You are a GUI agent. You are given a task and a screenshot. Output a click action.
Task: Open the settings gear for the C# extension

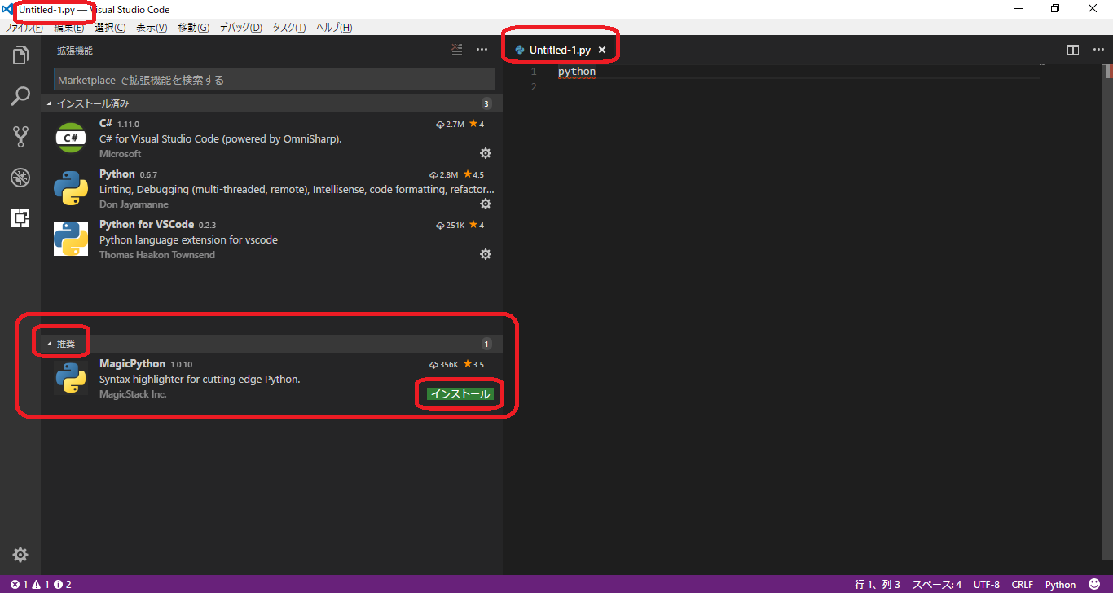pos(485,152)
